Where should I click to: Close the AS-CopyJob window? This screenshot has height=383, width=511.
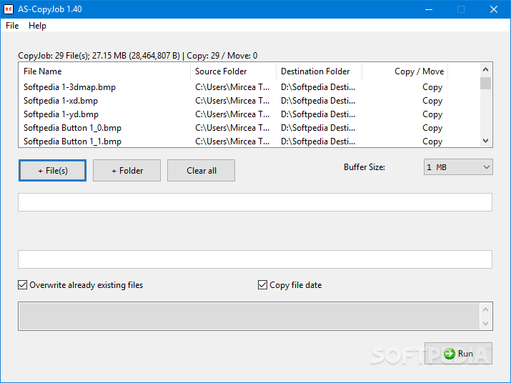[494, 9]
